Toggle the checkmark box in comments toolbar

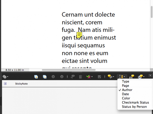[x=100, y=77]
